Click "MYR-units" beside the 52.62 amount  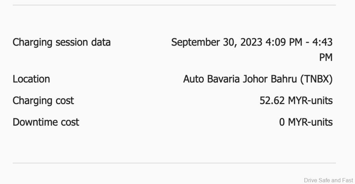[x=310, y=101]
